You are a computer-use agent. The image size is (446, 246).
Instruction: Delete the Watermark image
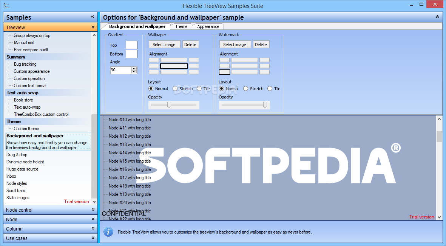(x=261, y=45)
